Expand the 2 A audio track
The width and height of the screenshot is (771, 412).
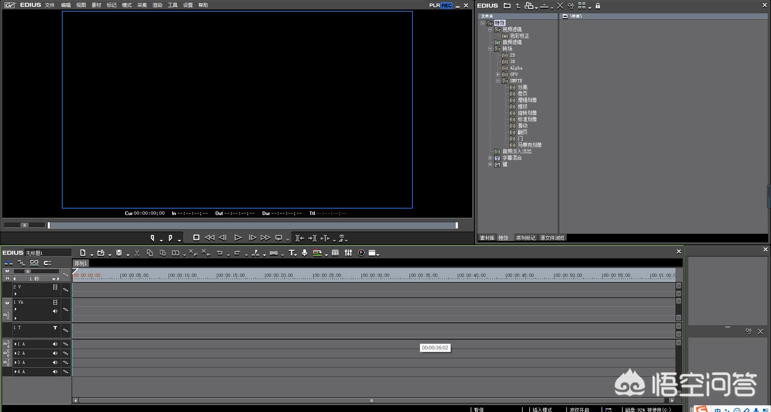point(16,353)
